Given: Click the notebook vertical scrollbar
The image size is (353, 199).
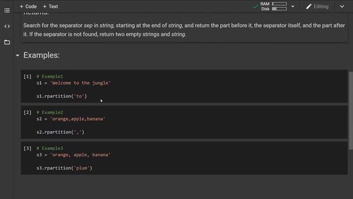Looking at the screenshot, I should click(x=351, y=111).
